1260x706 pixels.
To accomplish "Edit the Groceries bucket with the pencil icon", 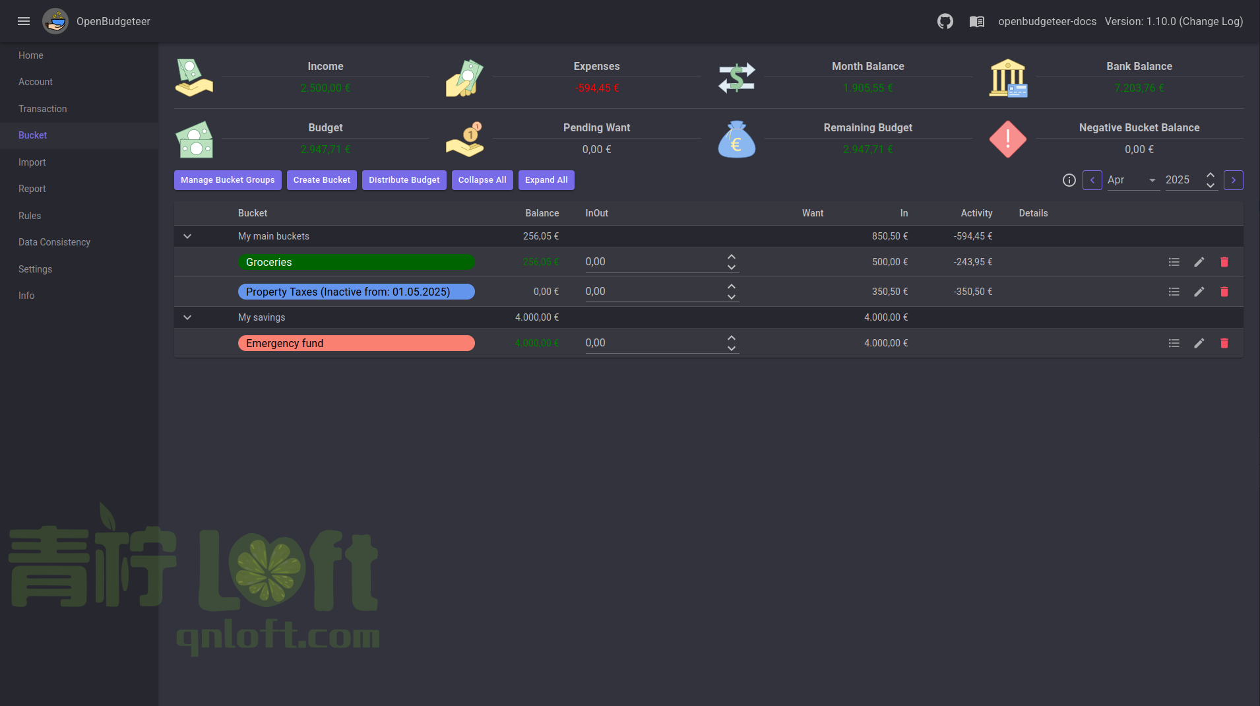I will pos(1198,262).
